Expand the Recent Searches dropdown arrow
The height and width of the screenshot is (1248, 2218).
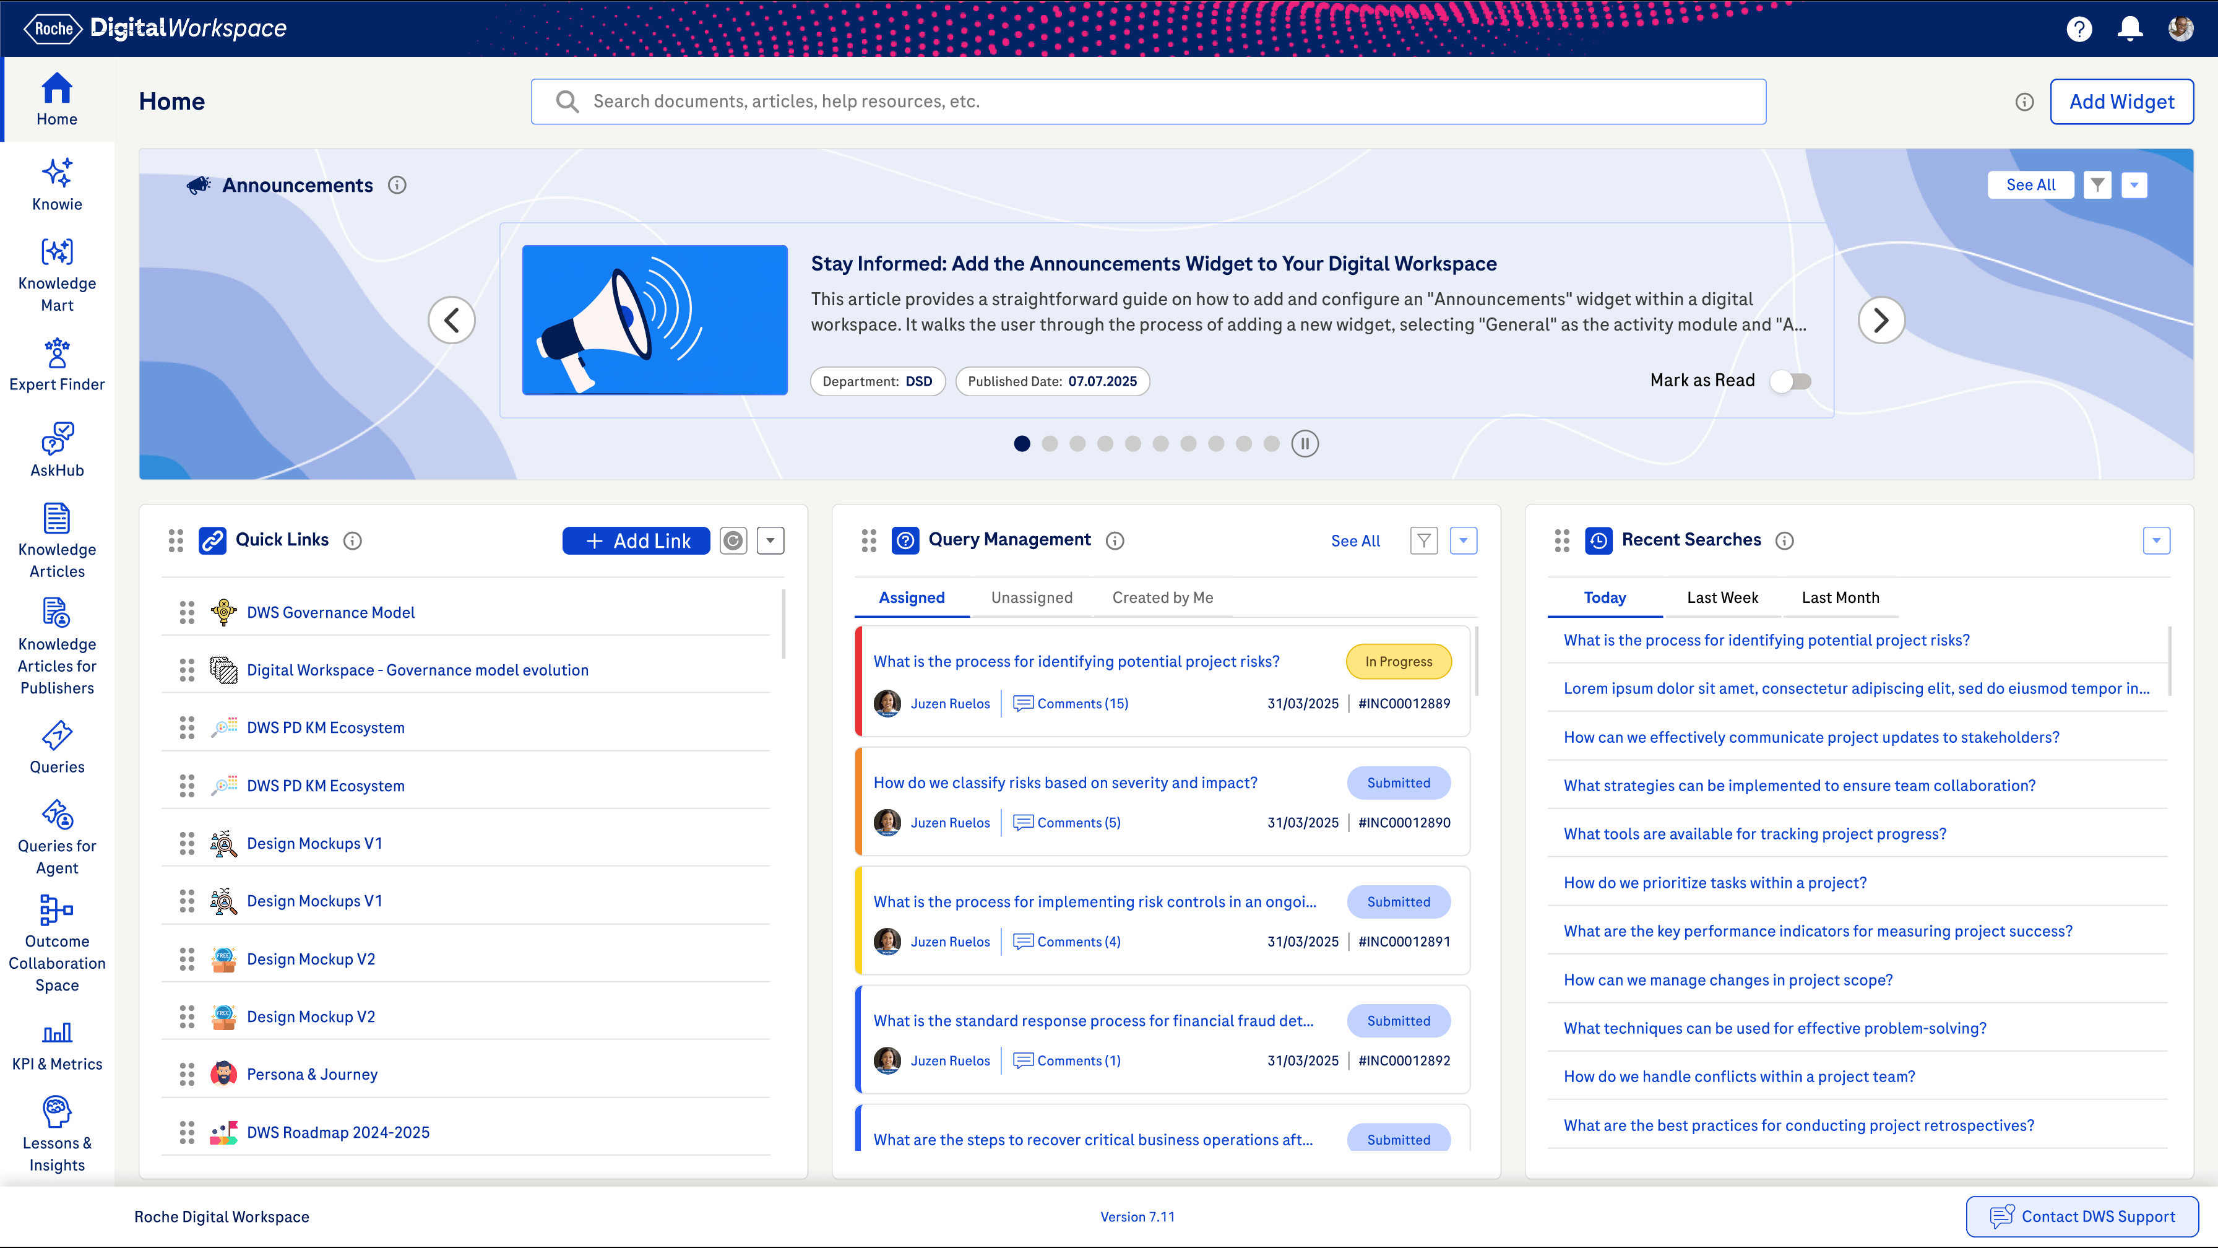pos(2156,540)
